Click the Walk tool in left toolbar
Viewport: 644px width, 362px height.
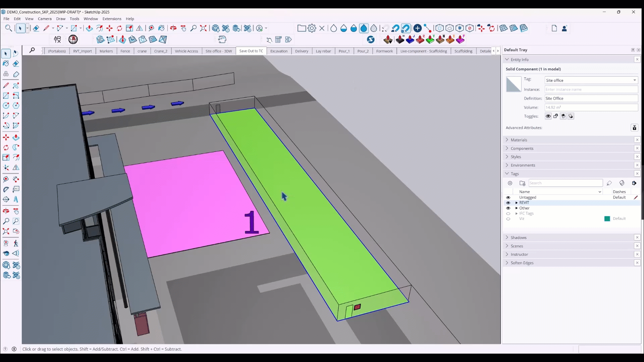click(x=16, y=243)
